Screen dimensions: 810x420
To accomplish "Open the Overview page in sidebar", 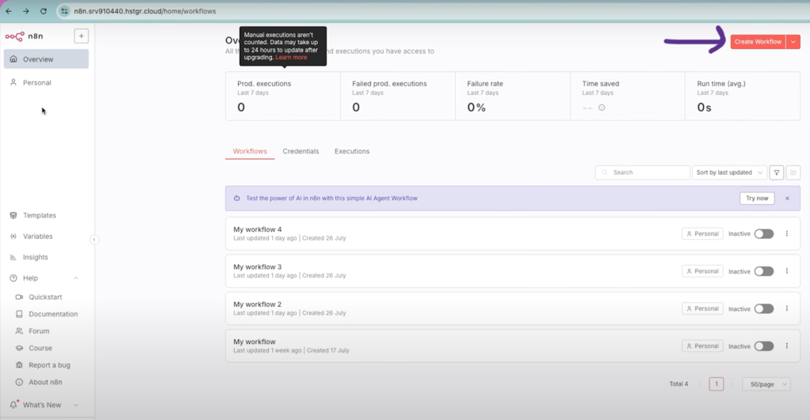I will (x=46, y=59).
